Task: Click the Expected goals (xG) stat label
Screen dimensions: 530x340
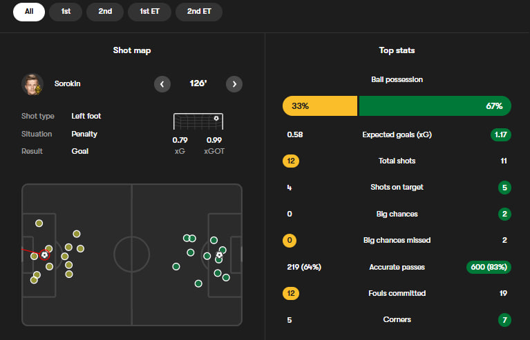Action: tap(397, 134)
